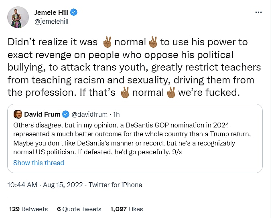Open the 10:44 AM Aug 15, 2022 timestamp
Image resolution: width=272 pixels, height=218 pixels.
tap(46, 185)
